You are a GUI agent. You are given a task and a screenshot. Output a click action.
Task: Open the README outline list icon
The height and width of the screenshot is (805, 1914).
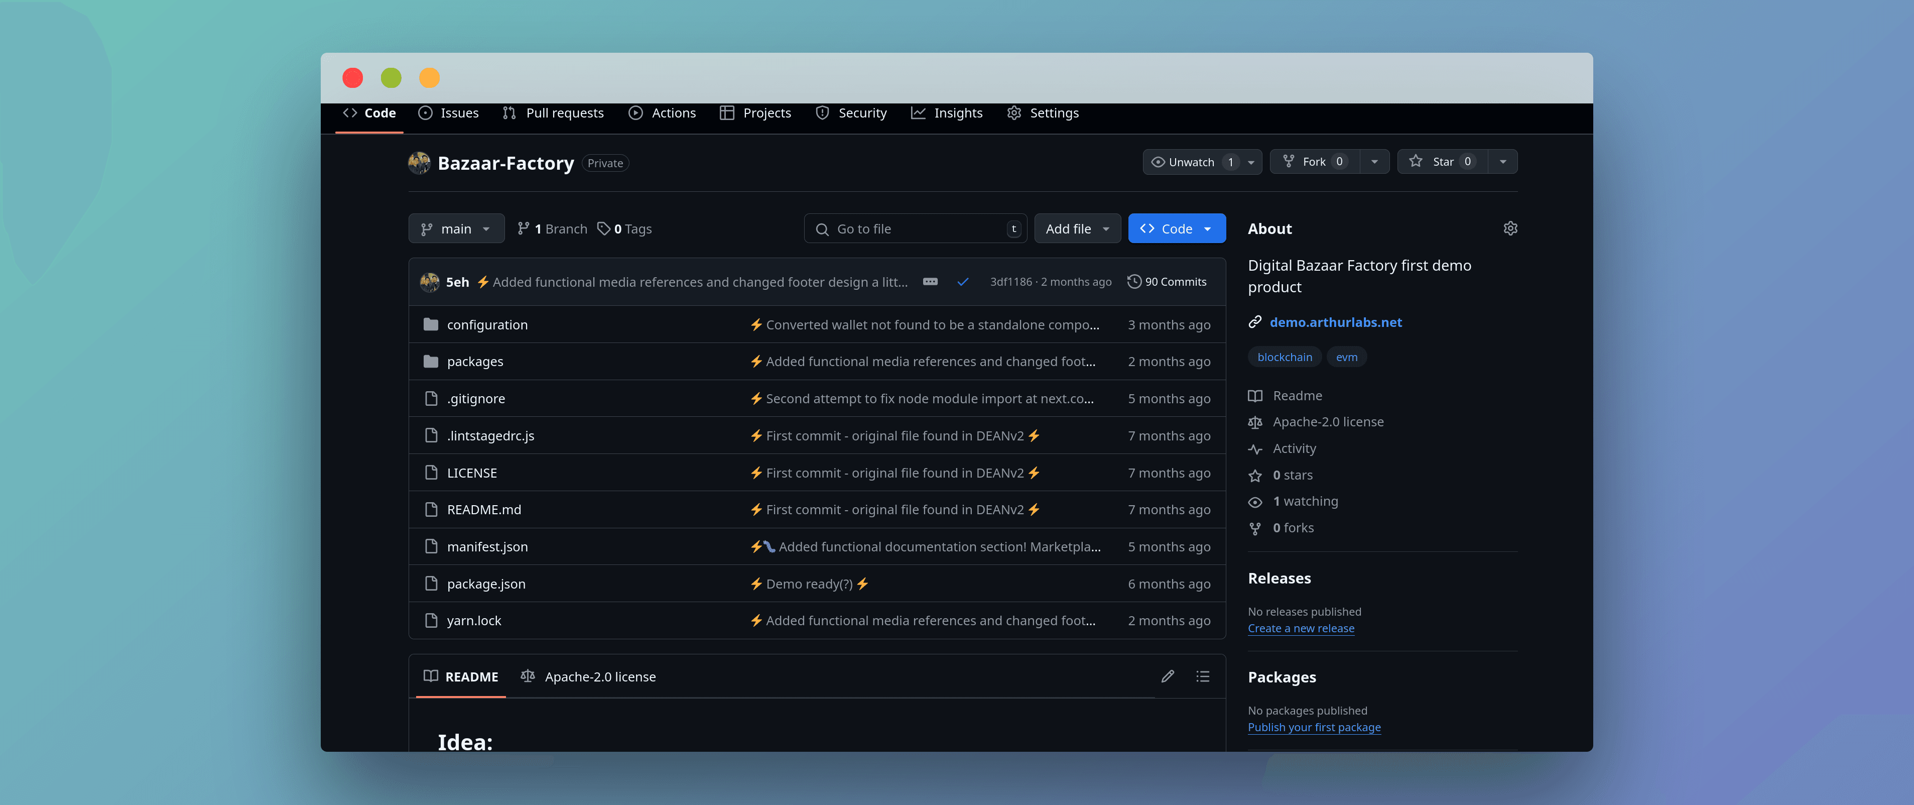point(1202,676)
